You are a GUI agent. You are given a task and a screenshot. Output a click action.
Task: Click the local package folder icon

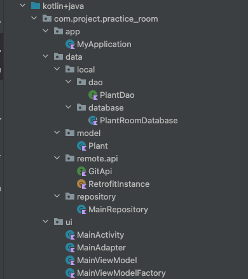(70, 69)
